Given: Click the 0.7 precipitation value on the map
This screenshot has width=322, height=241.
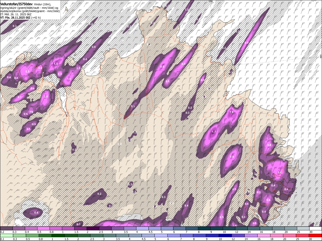Looking at the screenshot, I should click(20, 97).
